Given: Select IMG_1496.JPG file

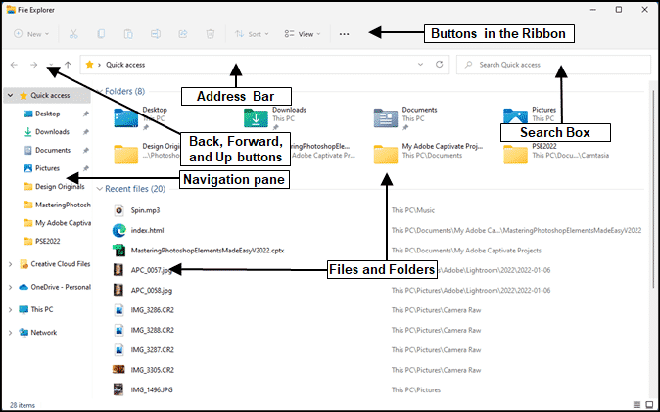Looking at the screenshot, I should tap(152, 389).
